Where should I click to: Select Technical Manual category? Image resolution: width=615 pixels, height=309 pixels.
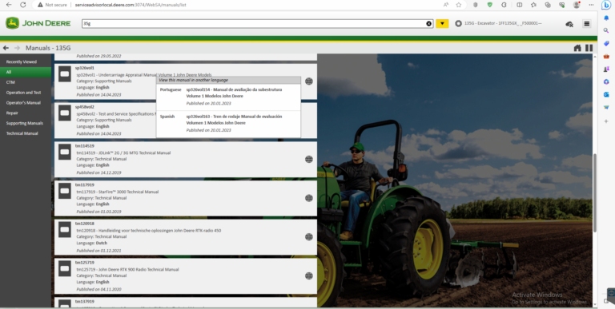(x=26, y=133)
